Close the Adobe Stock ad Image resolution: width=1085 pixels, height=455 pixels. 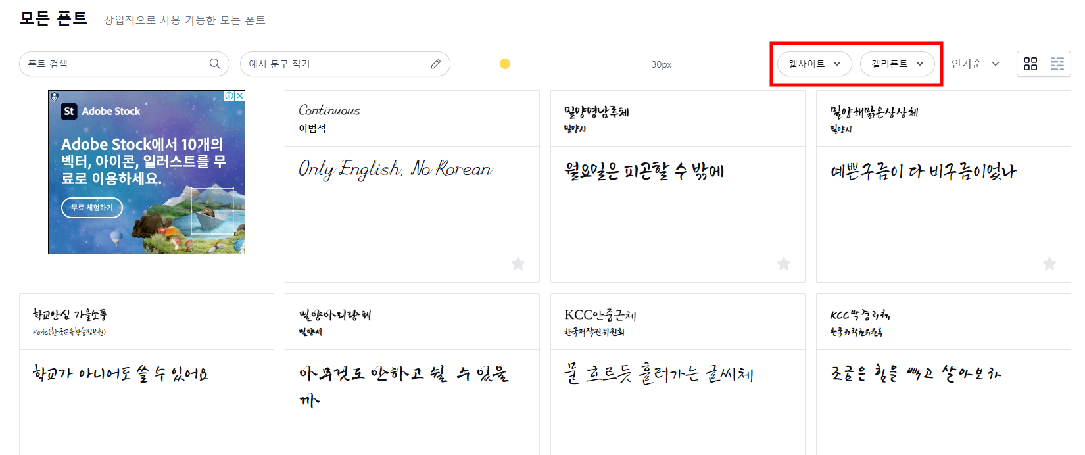(x=240, y=95)
